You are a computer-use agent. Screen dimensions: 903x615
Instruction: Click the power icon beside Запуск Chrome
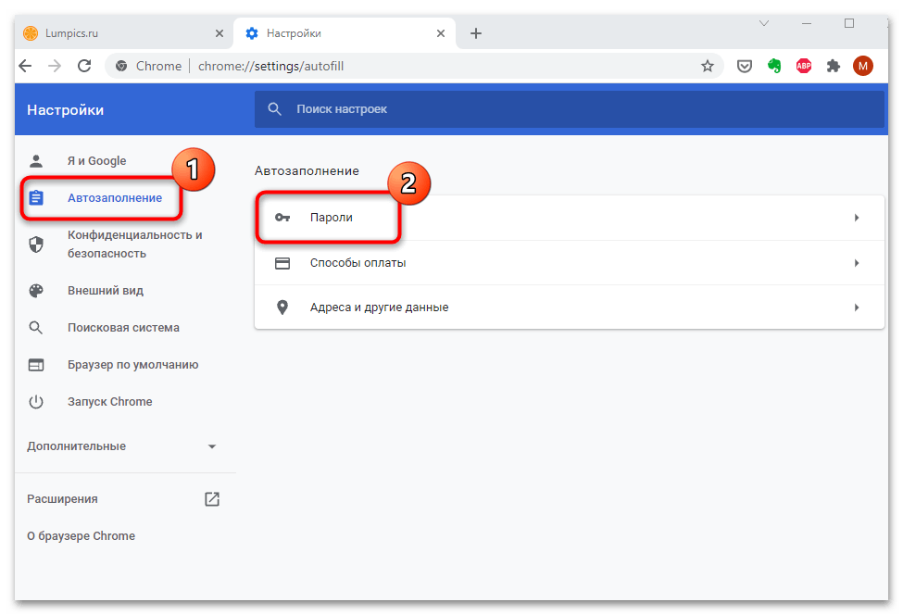(36, 402)
